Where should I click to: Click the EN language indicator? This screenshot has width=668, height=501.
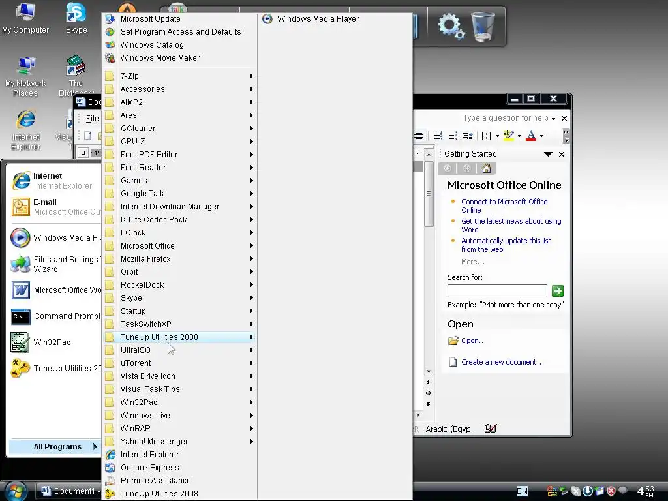click(523, 491)
